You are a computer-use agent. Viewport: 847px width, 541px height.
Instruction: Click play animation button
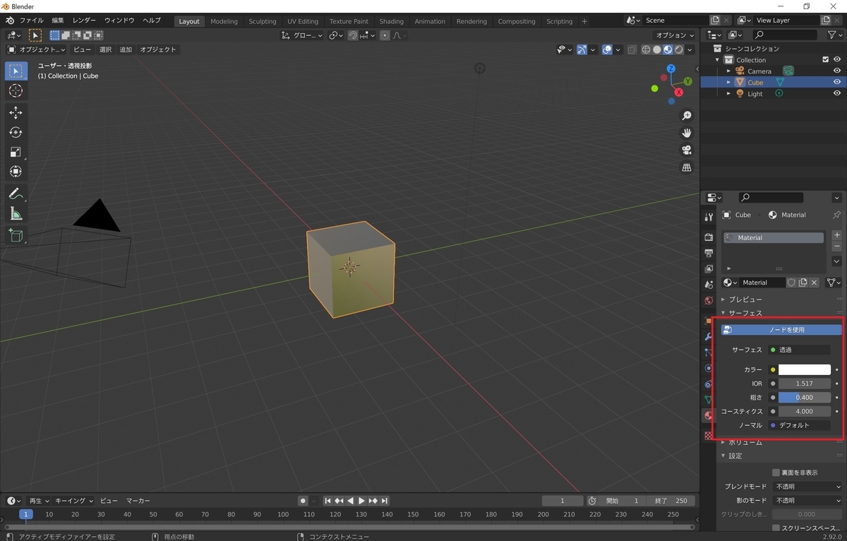coord(361,501)
